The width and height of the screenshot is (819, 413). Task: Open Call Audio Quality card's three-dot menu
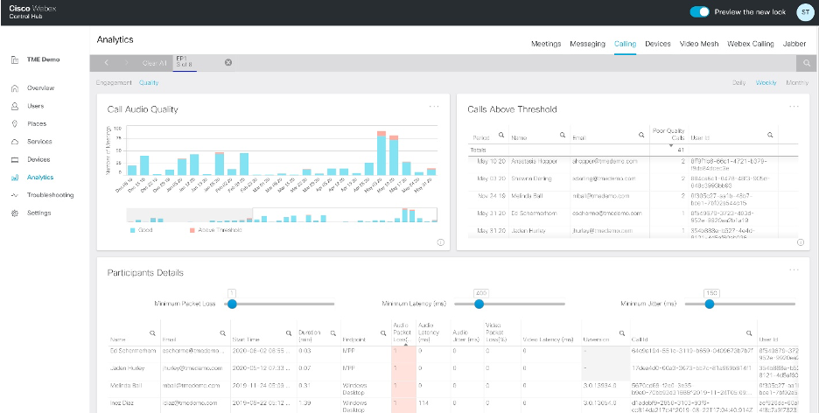[434, 107]
